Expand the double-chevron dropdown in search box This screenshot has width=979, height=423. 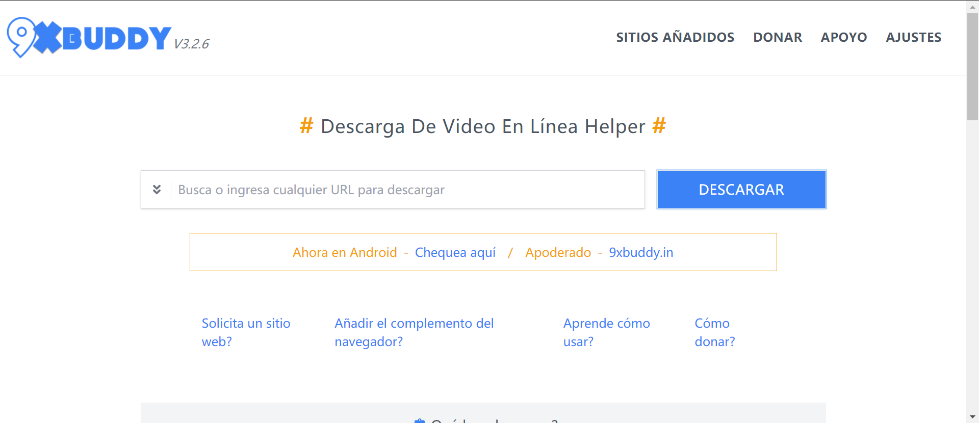[157, 190]
